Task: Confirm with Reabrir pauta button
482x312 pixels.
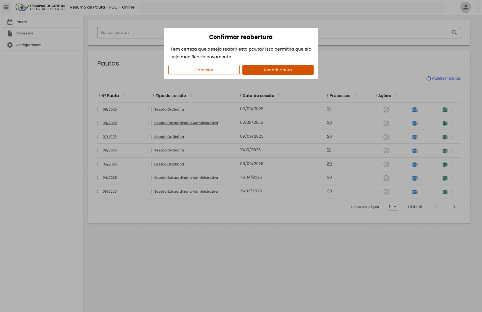Action: click(278, 70)
